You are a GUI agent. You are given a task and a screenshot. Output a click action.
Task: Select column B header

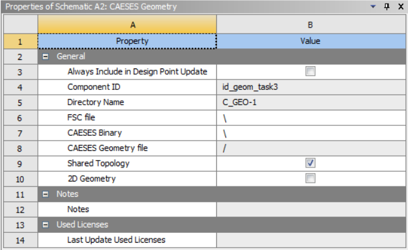click(x=311, y=25)
